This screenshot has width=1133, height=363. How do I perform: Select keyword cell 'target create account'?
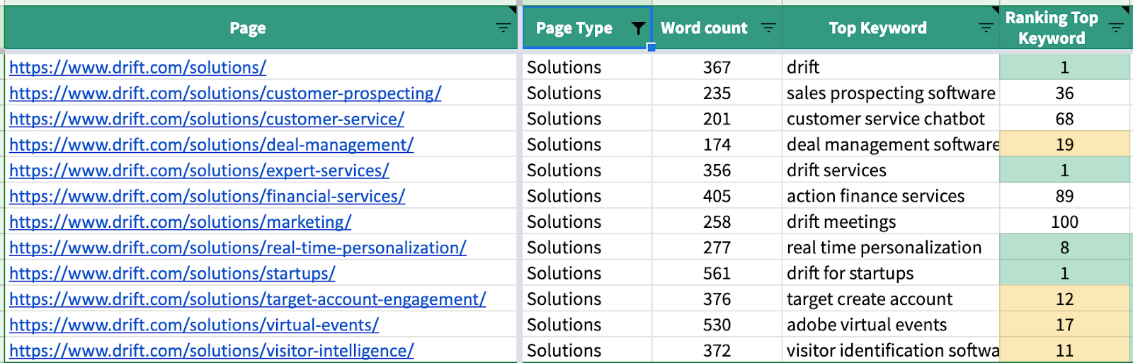pos(891,299)
